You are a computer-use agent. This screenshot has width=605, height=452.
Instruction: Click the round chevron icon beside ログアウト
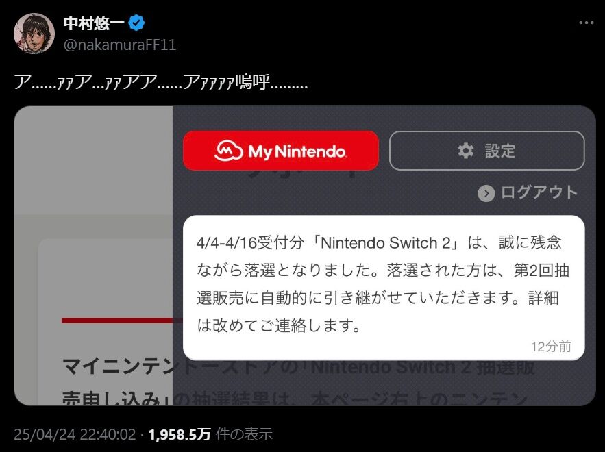(486, 194)
